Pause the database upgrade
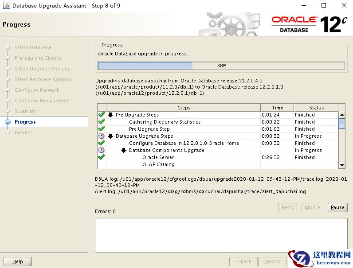This screenshot has height=268, width=353. click(x=337, y=207)
